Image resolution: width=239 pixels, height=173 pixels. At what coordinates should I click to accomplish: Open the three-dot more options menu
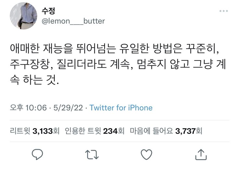tap(223, 11)
